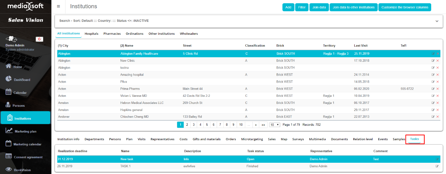Open the Visits tab
This screenshot has height=174, width=446.
[x=141, y=139]
